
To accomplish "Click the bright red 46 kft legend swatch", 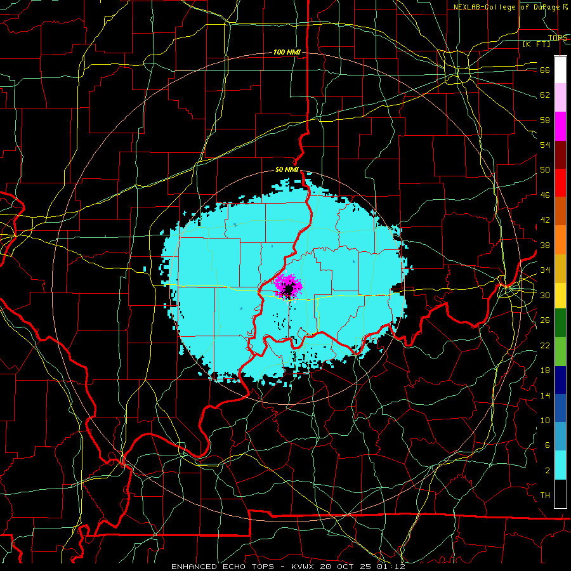I will pyautogui.click(x=560, y=183).
